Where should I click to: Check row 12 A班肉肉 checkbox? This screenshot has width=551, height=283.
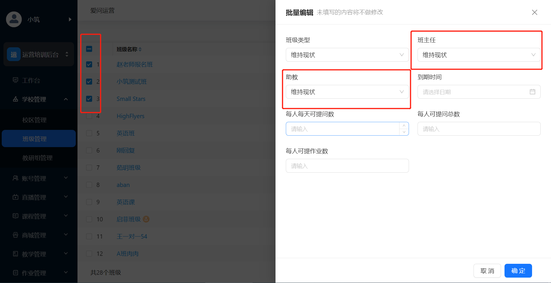click(x=89, y=253)
